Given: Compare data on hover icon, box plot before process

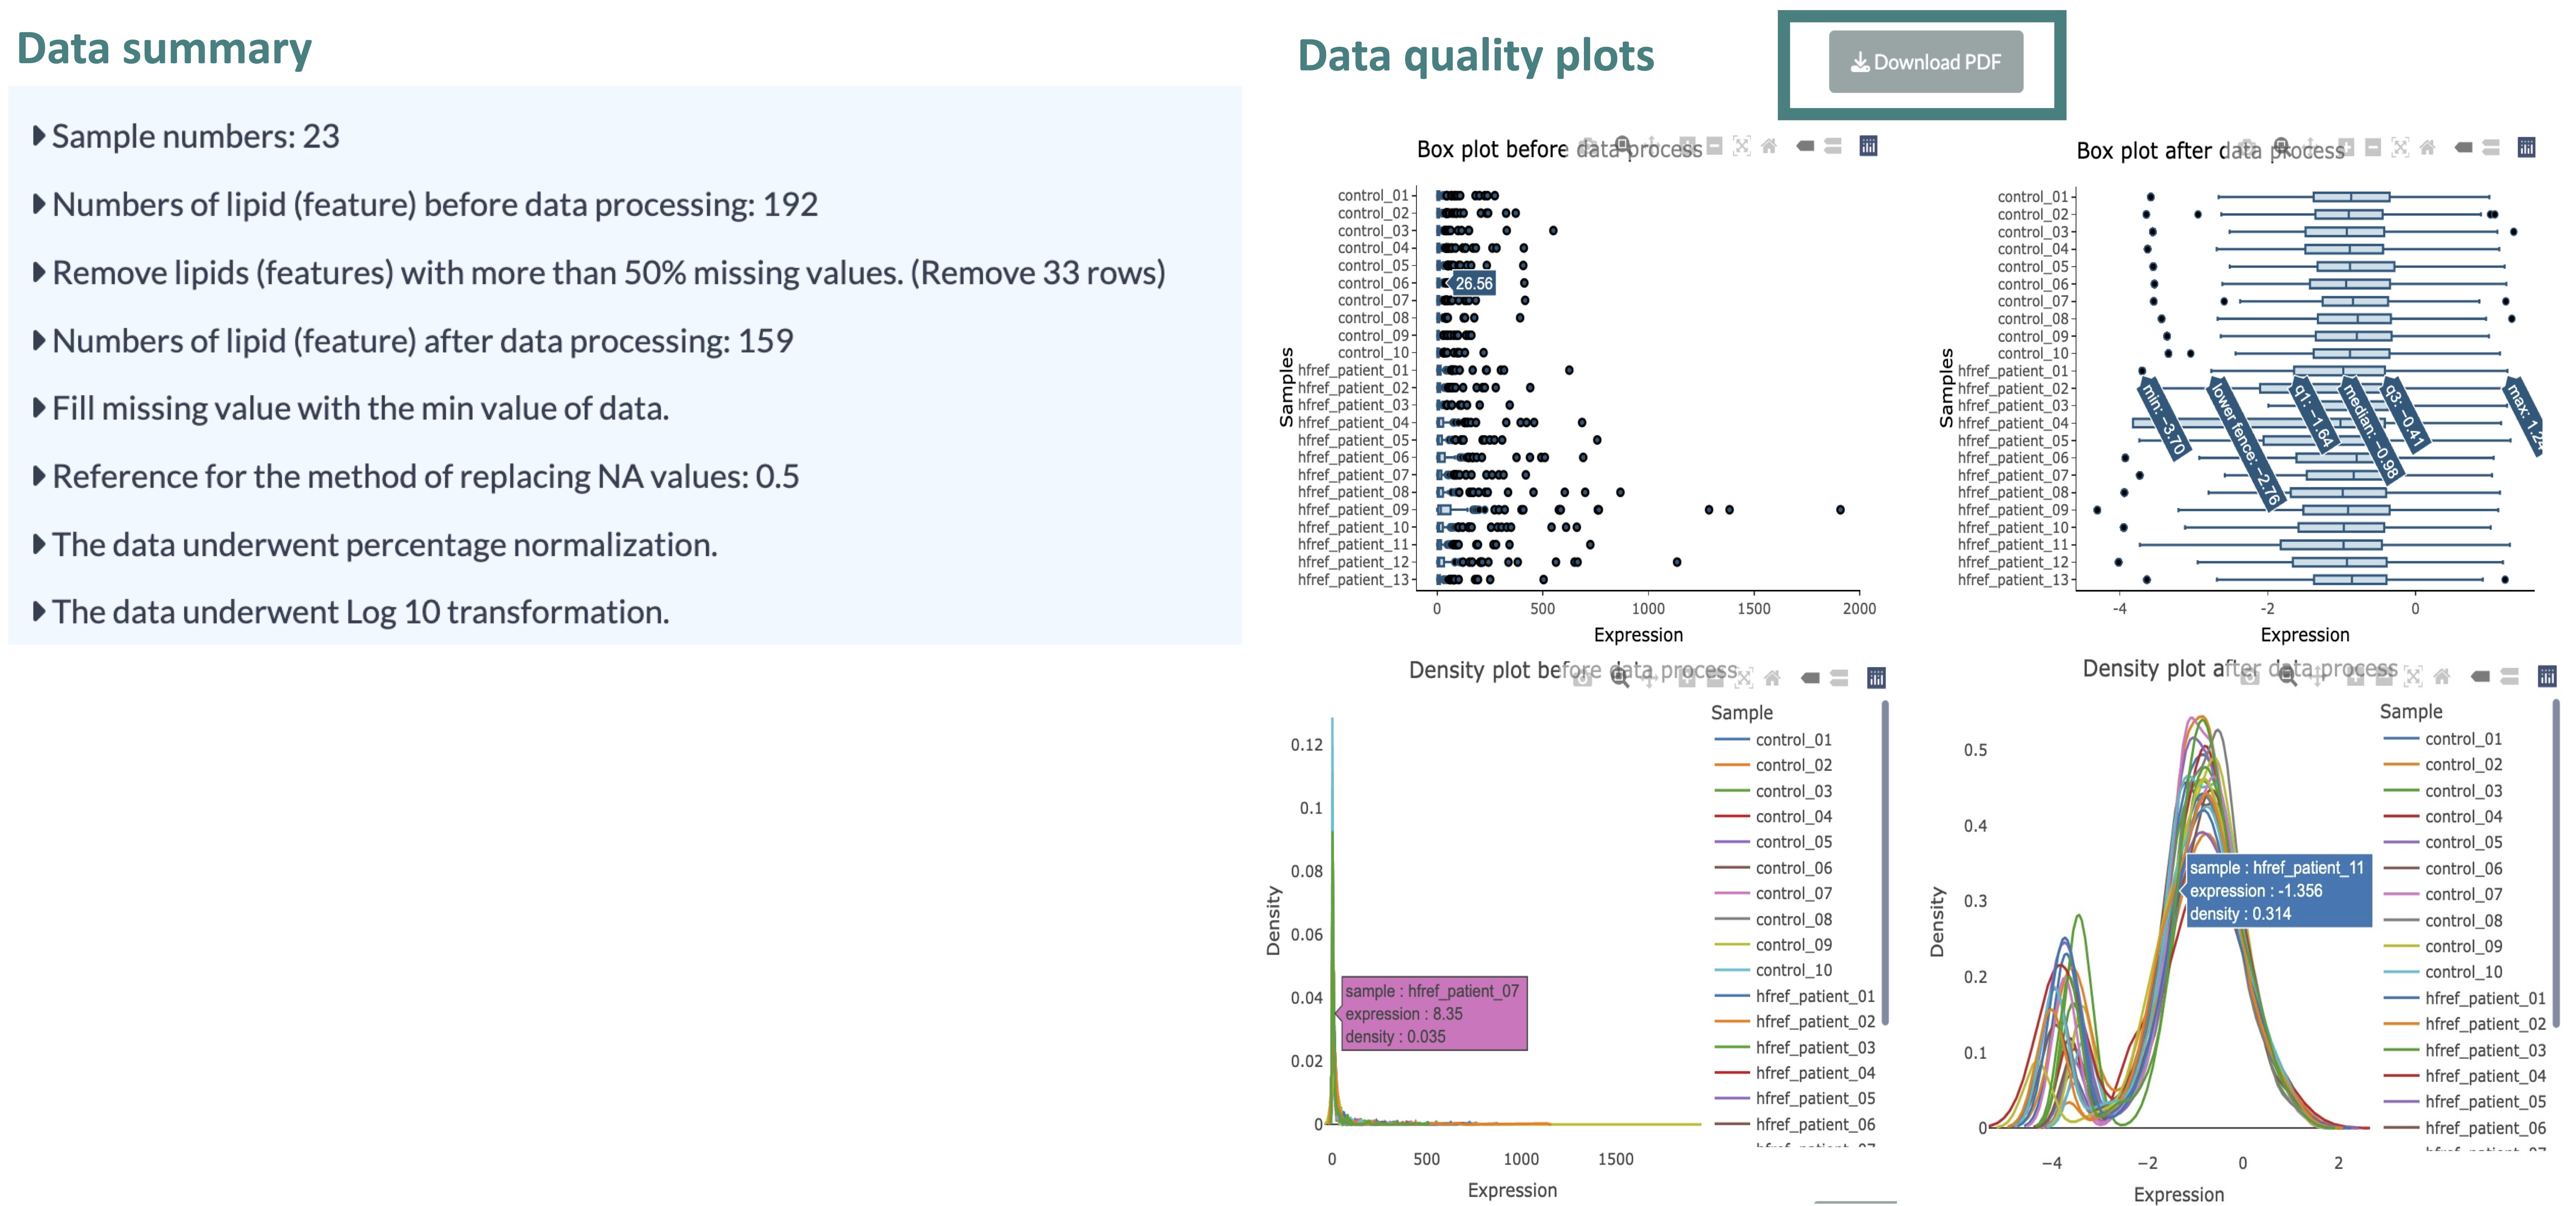Looking at the screenshot, I should coord(1832,146).
